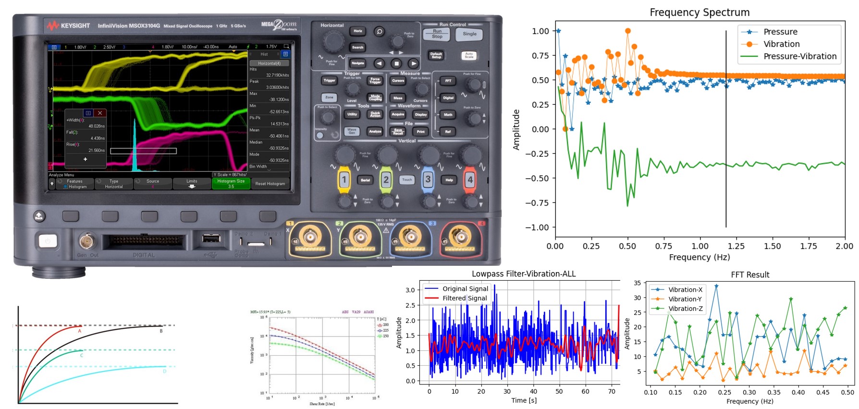
Task: Click channel 1 yellow BNC input connector
Action: (310, 236)
